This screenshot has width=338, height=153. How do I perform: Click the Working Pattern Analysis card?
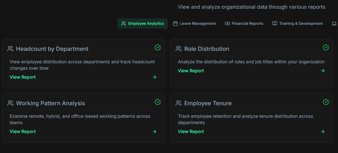click(83, 118)
